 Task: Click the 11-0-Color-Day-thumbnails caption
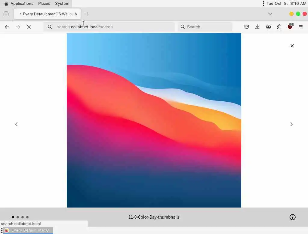click(154, 217)
